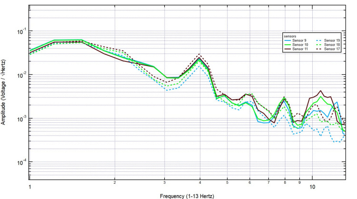Click the dashed green line sample for Sensor 18
357x199 pixels.
[x=319, y=45]
